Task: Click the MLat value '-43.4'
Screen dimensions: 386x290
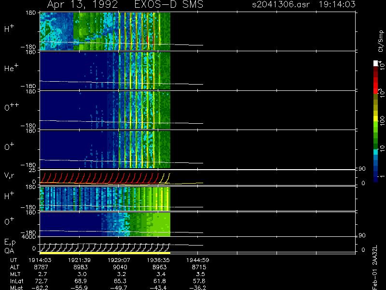Action: coord(158,288)
